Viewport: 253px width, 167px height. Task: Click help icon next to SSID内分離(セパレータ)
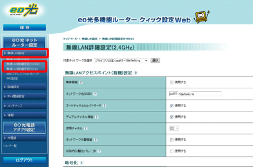pyautogui.click(x=99, y=151)
